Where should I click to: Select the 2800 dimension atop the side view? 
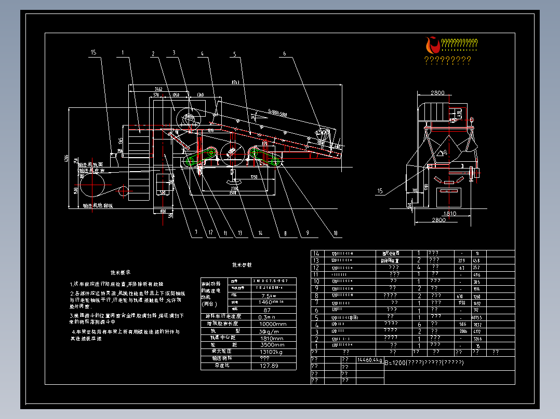(437, 93)
